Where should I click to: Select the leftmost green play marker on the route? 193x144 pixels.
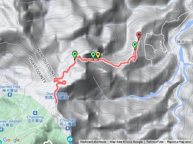click(x=75, y=55)
